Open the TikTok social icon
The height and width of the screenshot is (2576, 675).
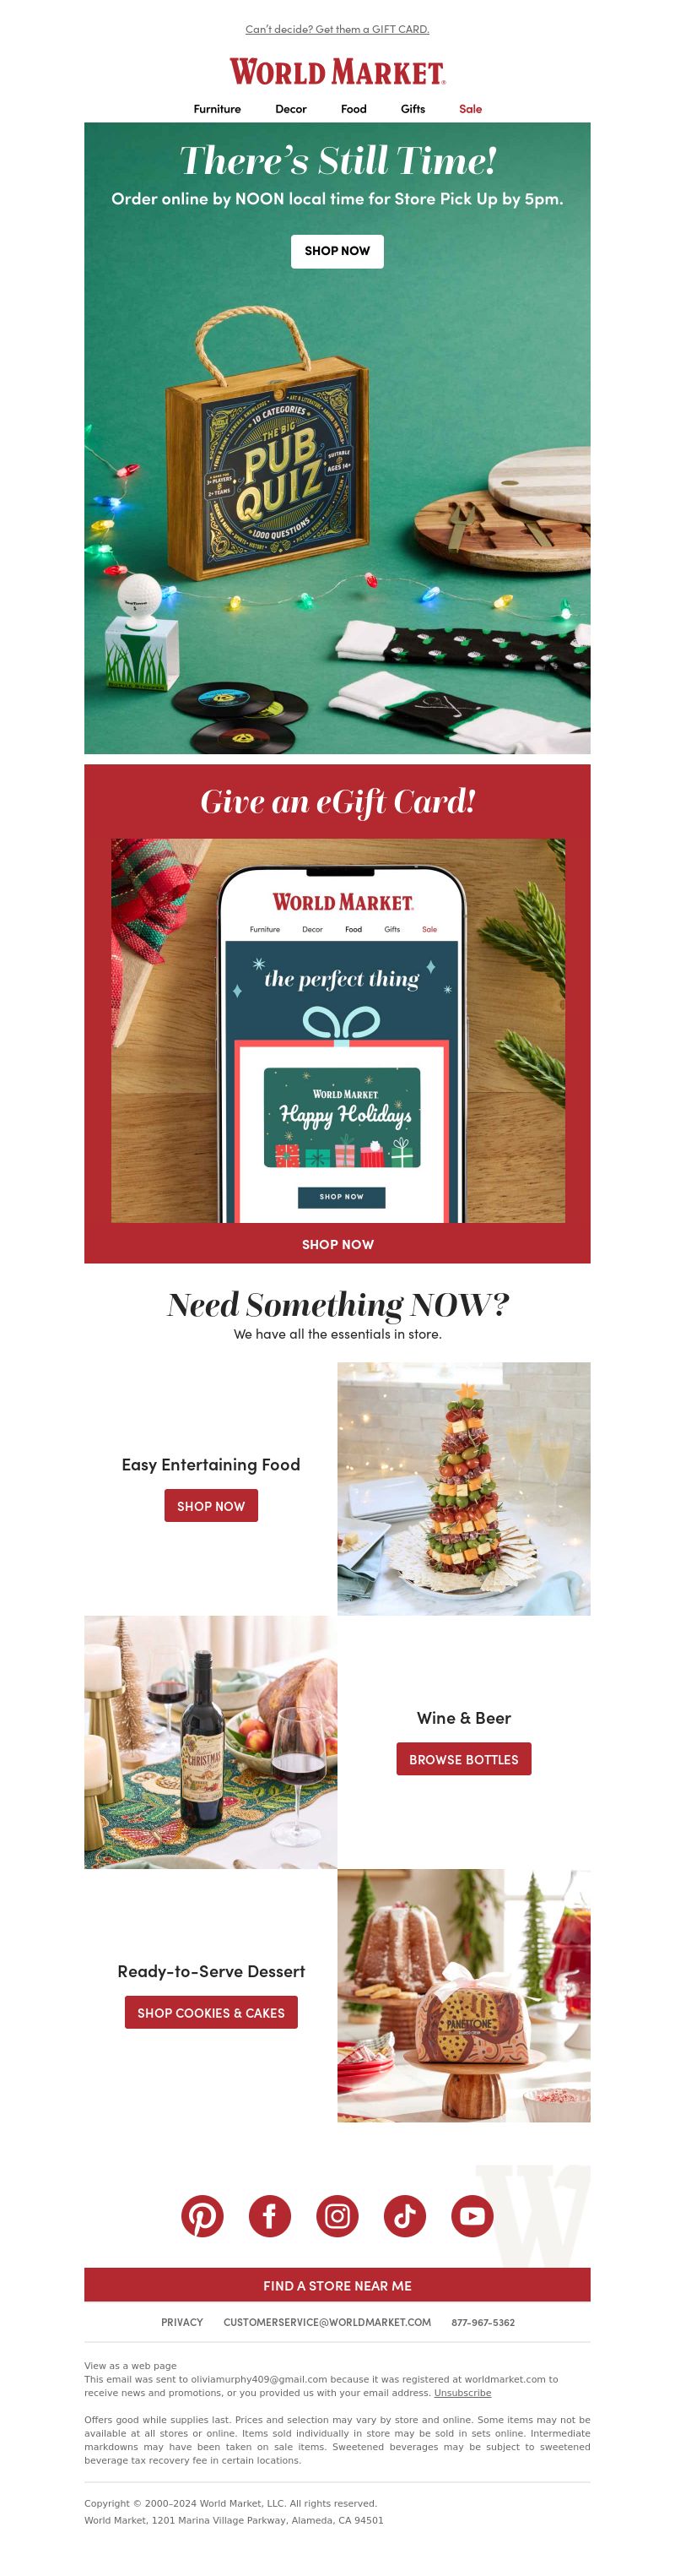tap(404, 2216)
